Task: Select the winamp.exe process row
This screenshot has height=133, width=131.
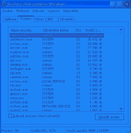Action: [x=57, y=65]
